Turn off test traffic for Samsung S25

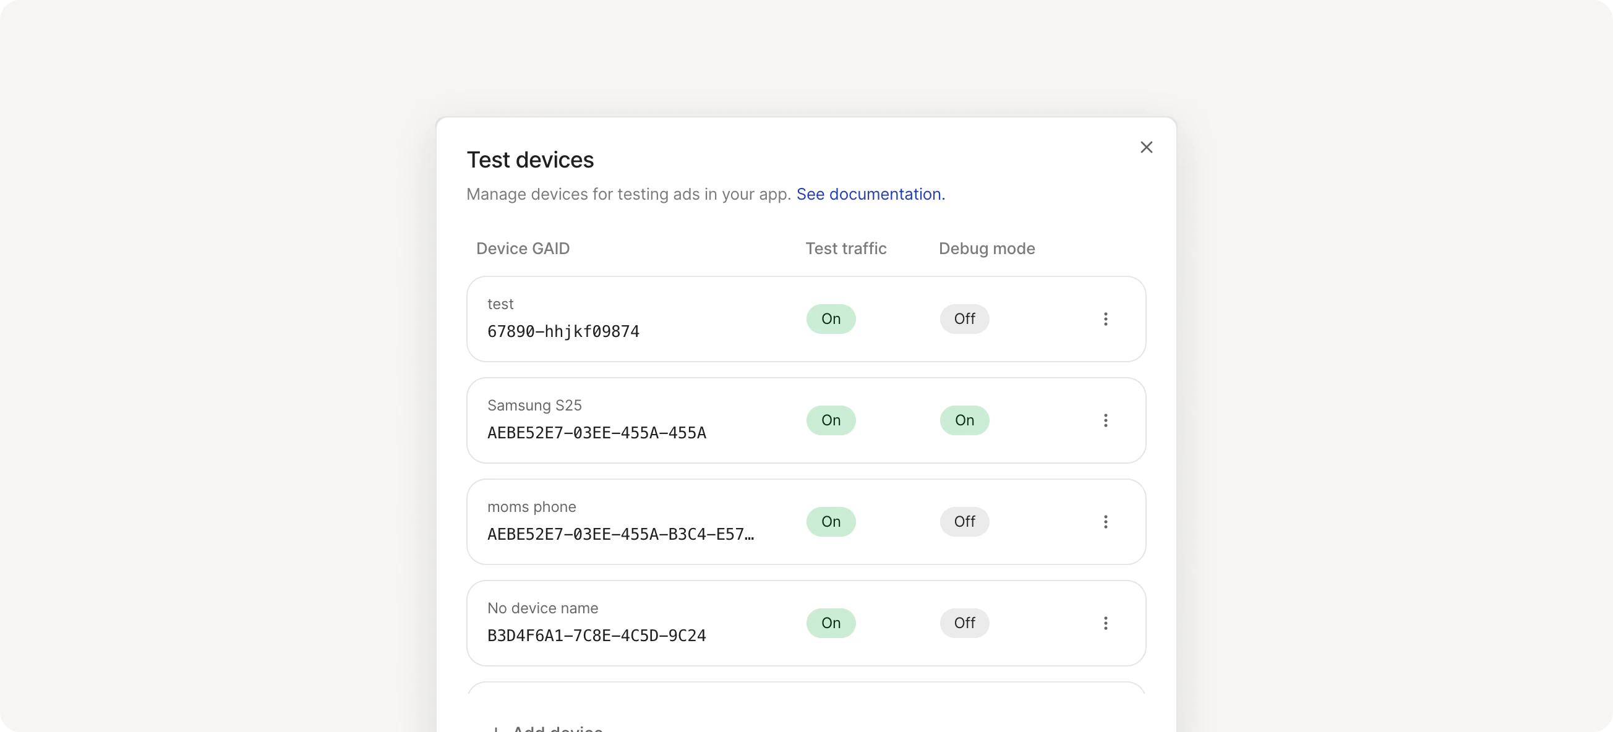[x=831, y=420]
